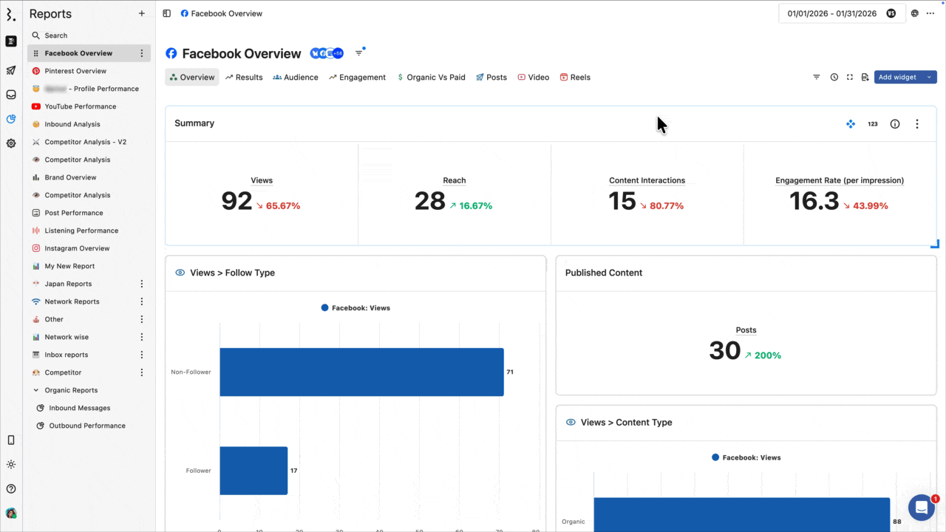Image resolution: width=946 pixels, height=532 pixels.
Task: Click the plus icon beside Reports
Action: coord(142,13)
